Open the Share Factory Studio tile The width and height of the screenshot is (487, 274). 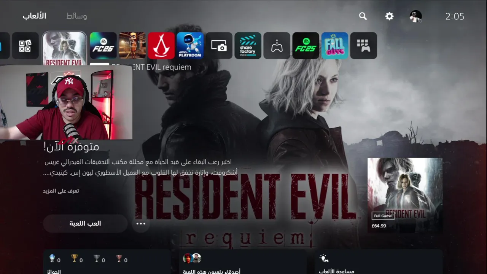click(x=248, y=46)
